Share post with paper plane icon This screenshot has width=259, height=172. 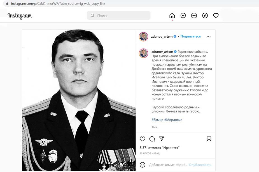point(162,139)
